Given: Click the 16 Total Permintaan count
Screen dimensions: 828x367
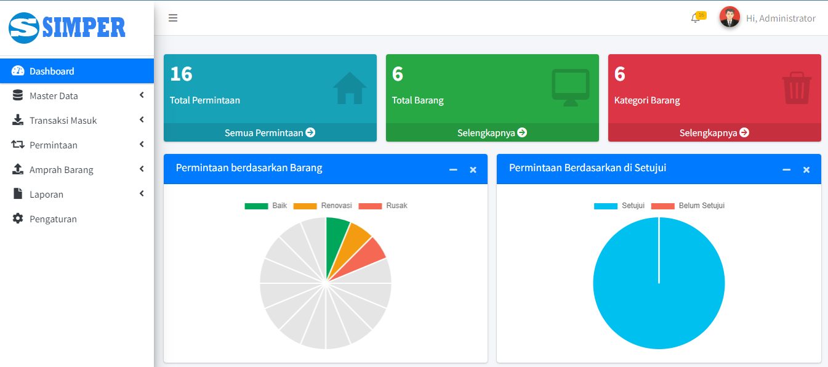Looking at the screenshot, I should click(x=181, y=74).
